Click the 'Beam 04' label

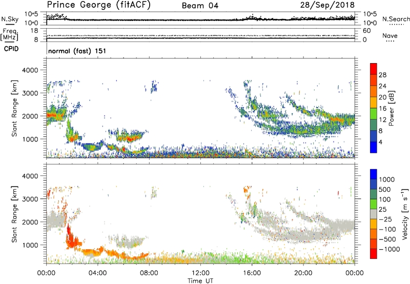(200, 6)
